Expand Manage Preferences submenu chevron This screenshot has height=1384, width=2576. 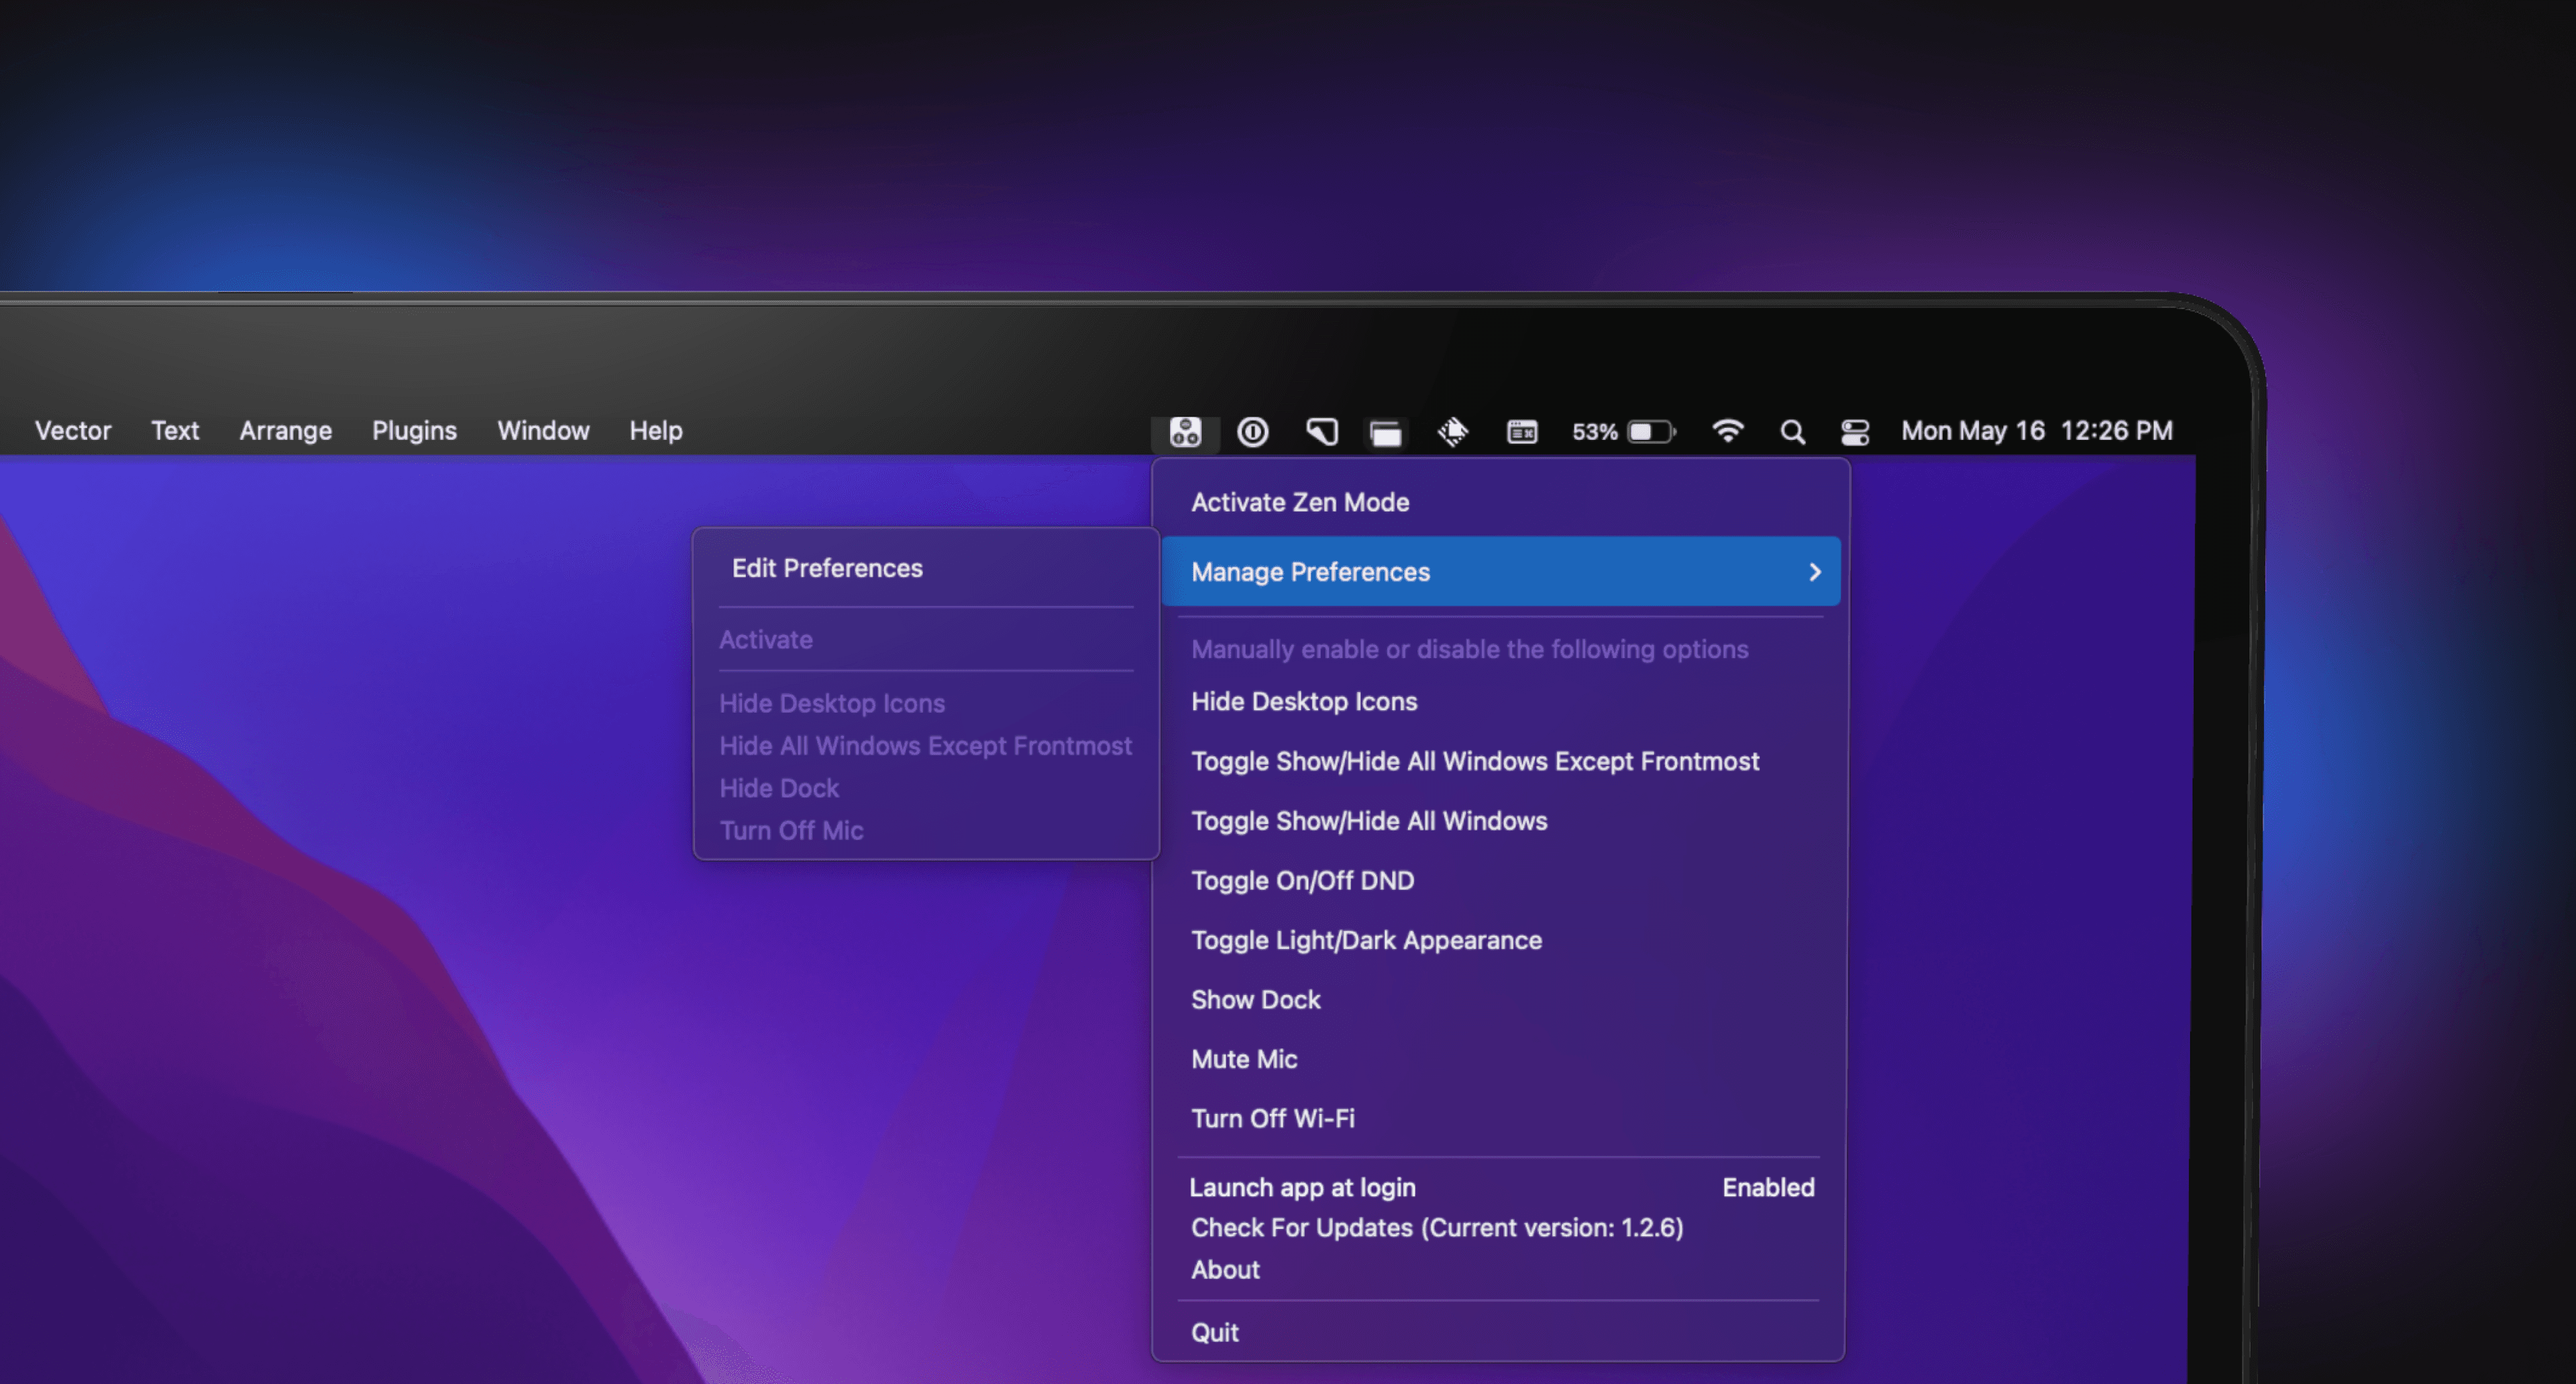(1814, 571)
